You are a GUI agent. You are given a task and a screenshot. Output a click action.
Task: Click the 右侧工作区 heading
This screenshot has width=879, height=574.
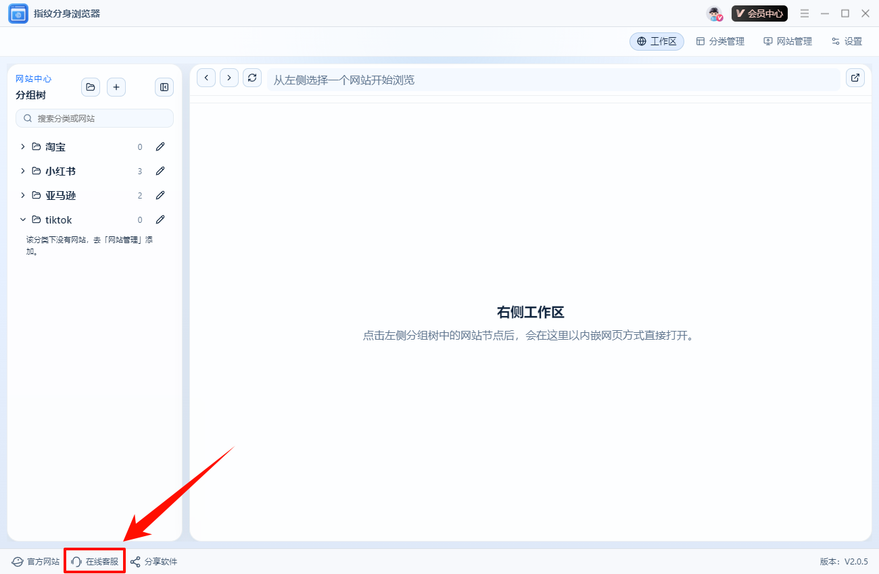[x=530, y=312]
